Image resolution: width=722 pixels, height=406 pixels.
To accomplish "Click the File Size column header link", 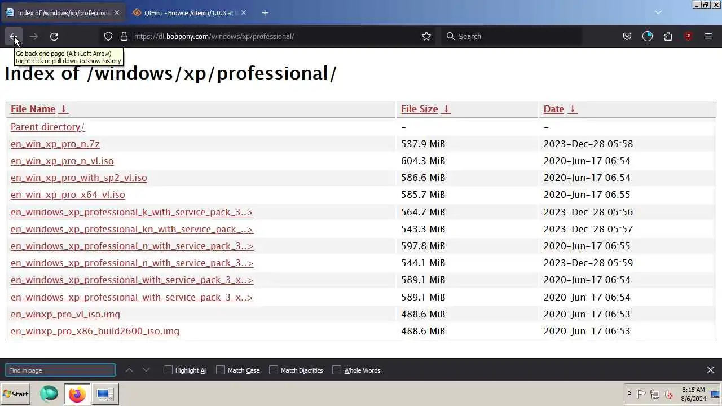I will coord(419,109).
